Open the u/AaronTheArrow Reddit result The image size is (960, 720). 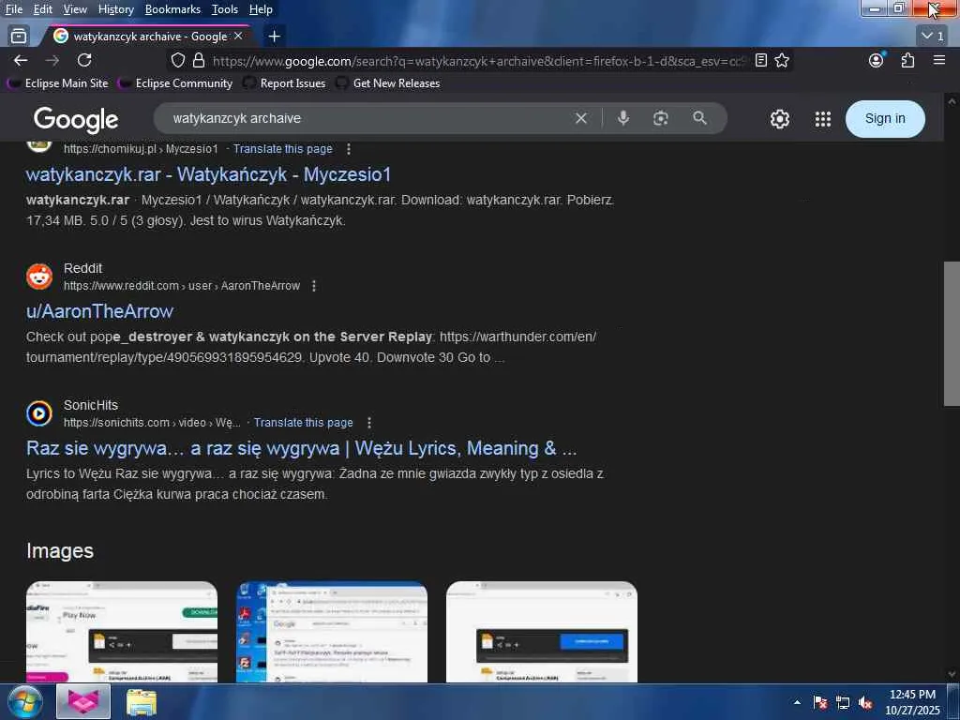pos(99,311)
